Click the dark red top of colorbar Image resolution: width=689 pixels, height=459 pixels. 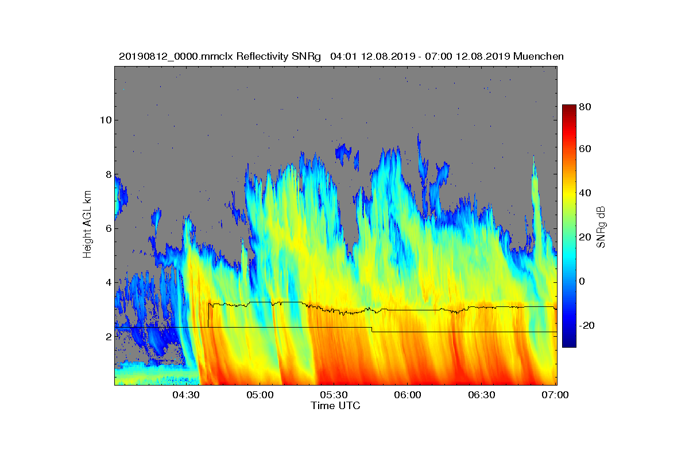point(569,109)
